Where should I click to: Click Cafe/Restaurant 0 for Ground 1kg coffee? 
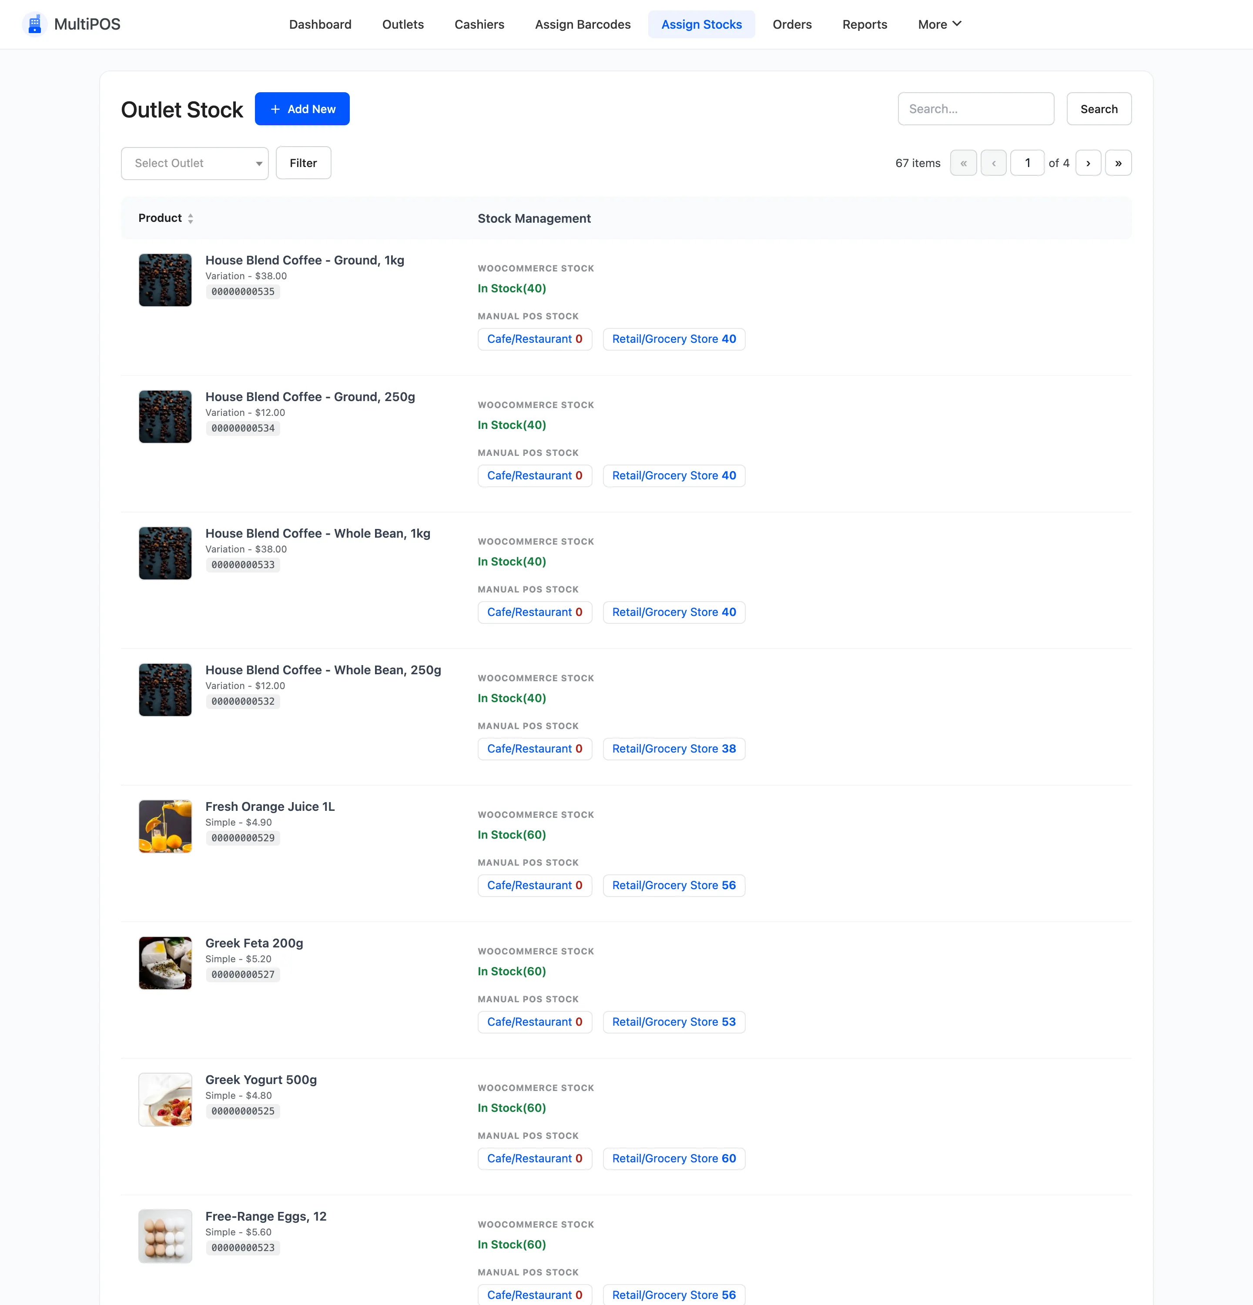pos(535,339)
